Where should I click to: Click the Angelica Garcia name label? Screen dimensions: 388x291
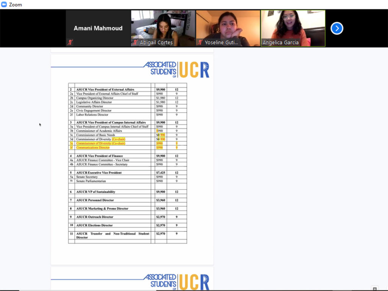point(281,42)
